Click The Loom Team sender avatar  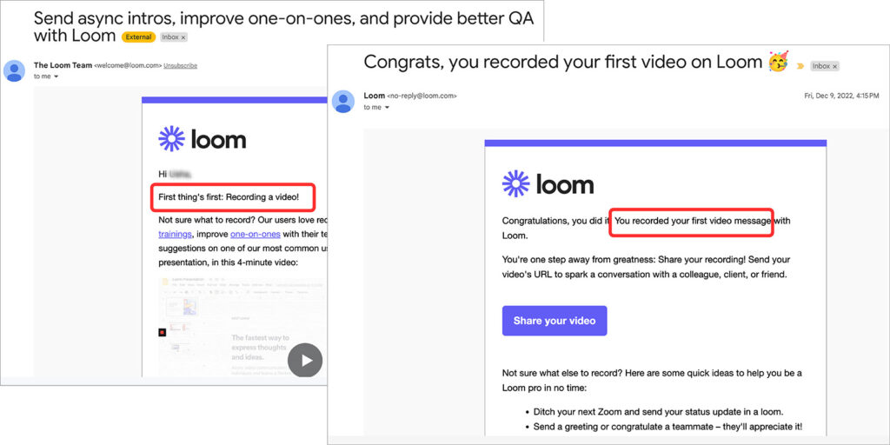14,70
